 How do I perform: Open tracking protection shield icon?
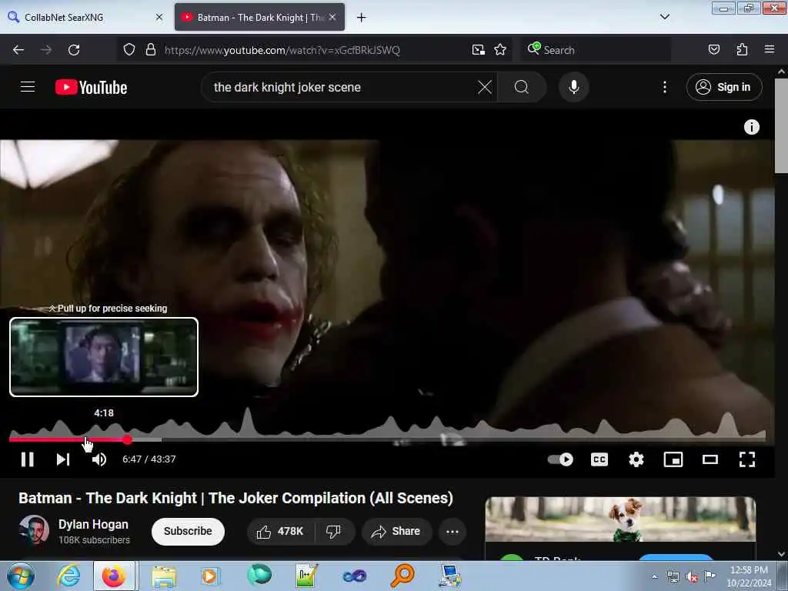[x=129, y=50]
